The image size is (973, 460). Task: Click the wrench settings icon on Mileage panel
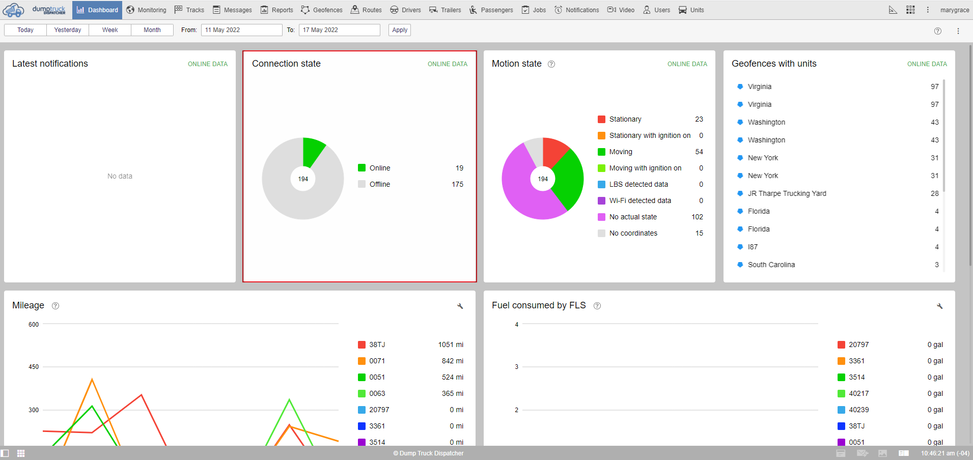[460, 306]
